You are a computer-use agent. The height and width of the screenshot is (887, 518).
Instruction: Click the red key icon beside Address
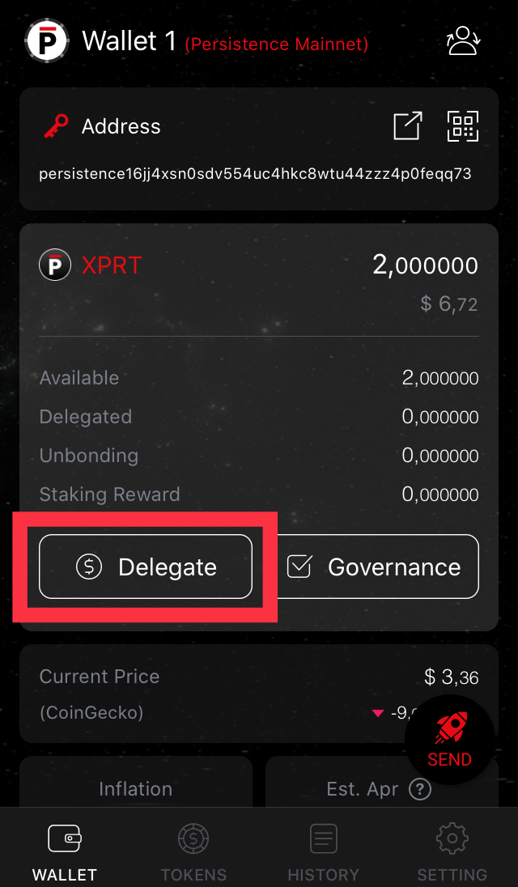(x=56, y=125)
